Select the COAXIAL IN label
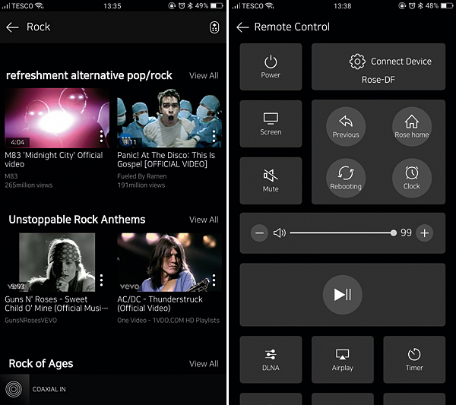Viewport: 456px width, 405px height. (49, 389)
